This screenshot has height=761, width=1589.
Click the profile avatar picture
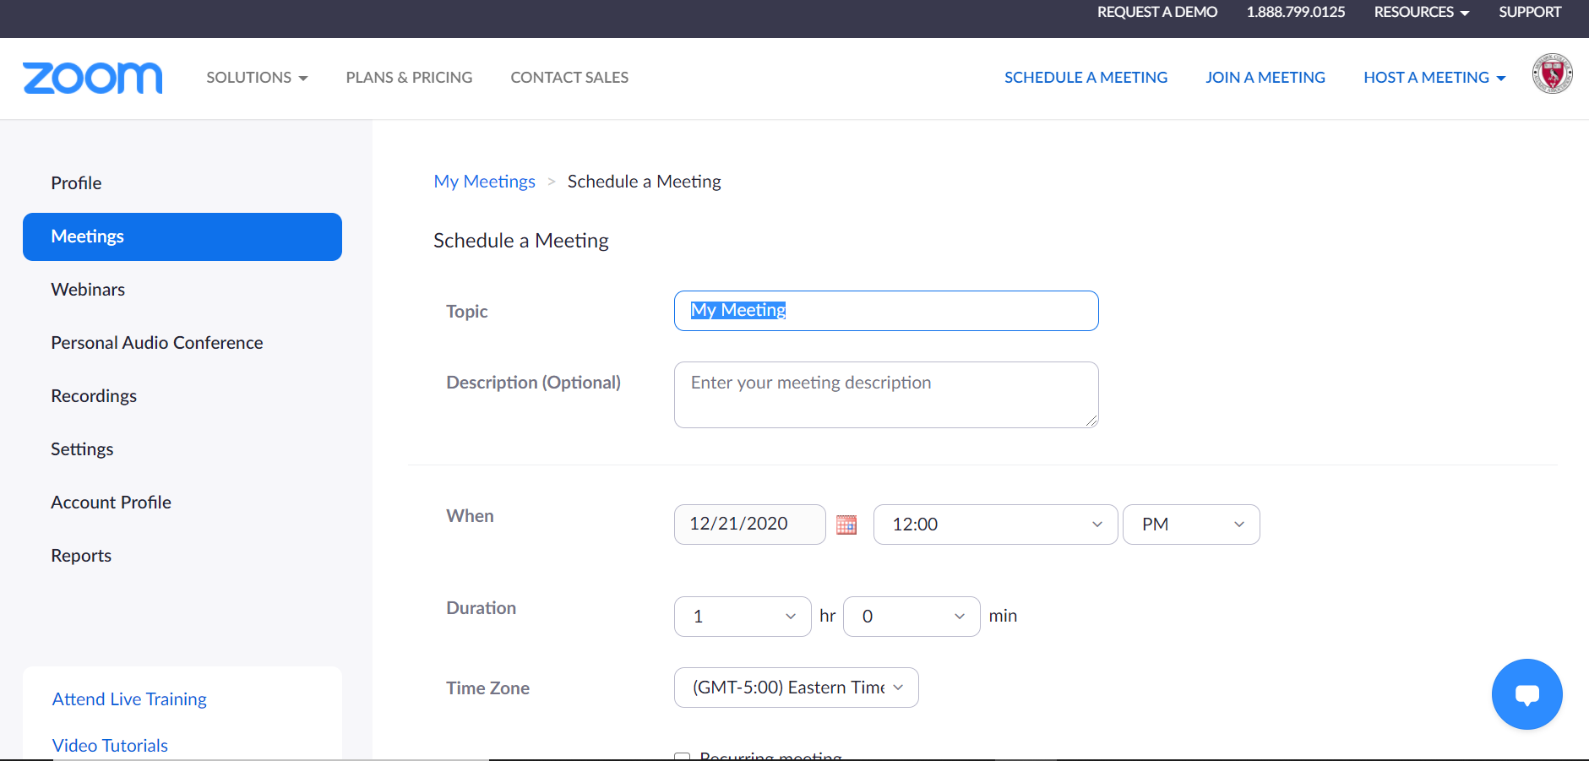[x=1552, y=73]
